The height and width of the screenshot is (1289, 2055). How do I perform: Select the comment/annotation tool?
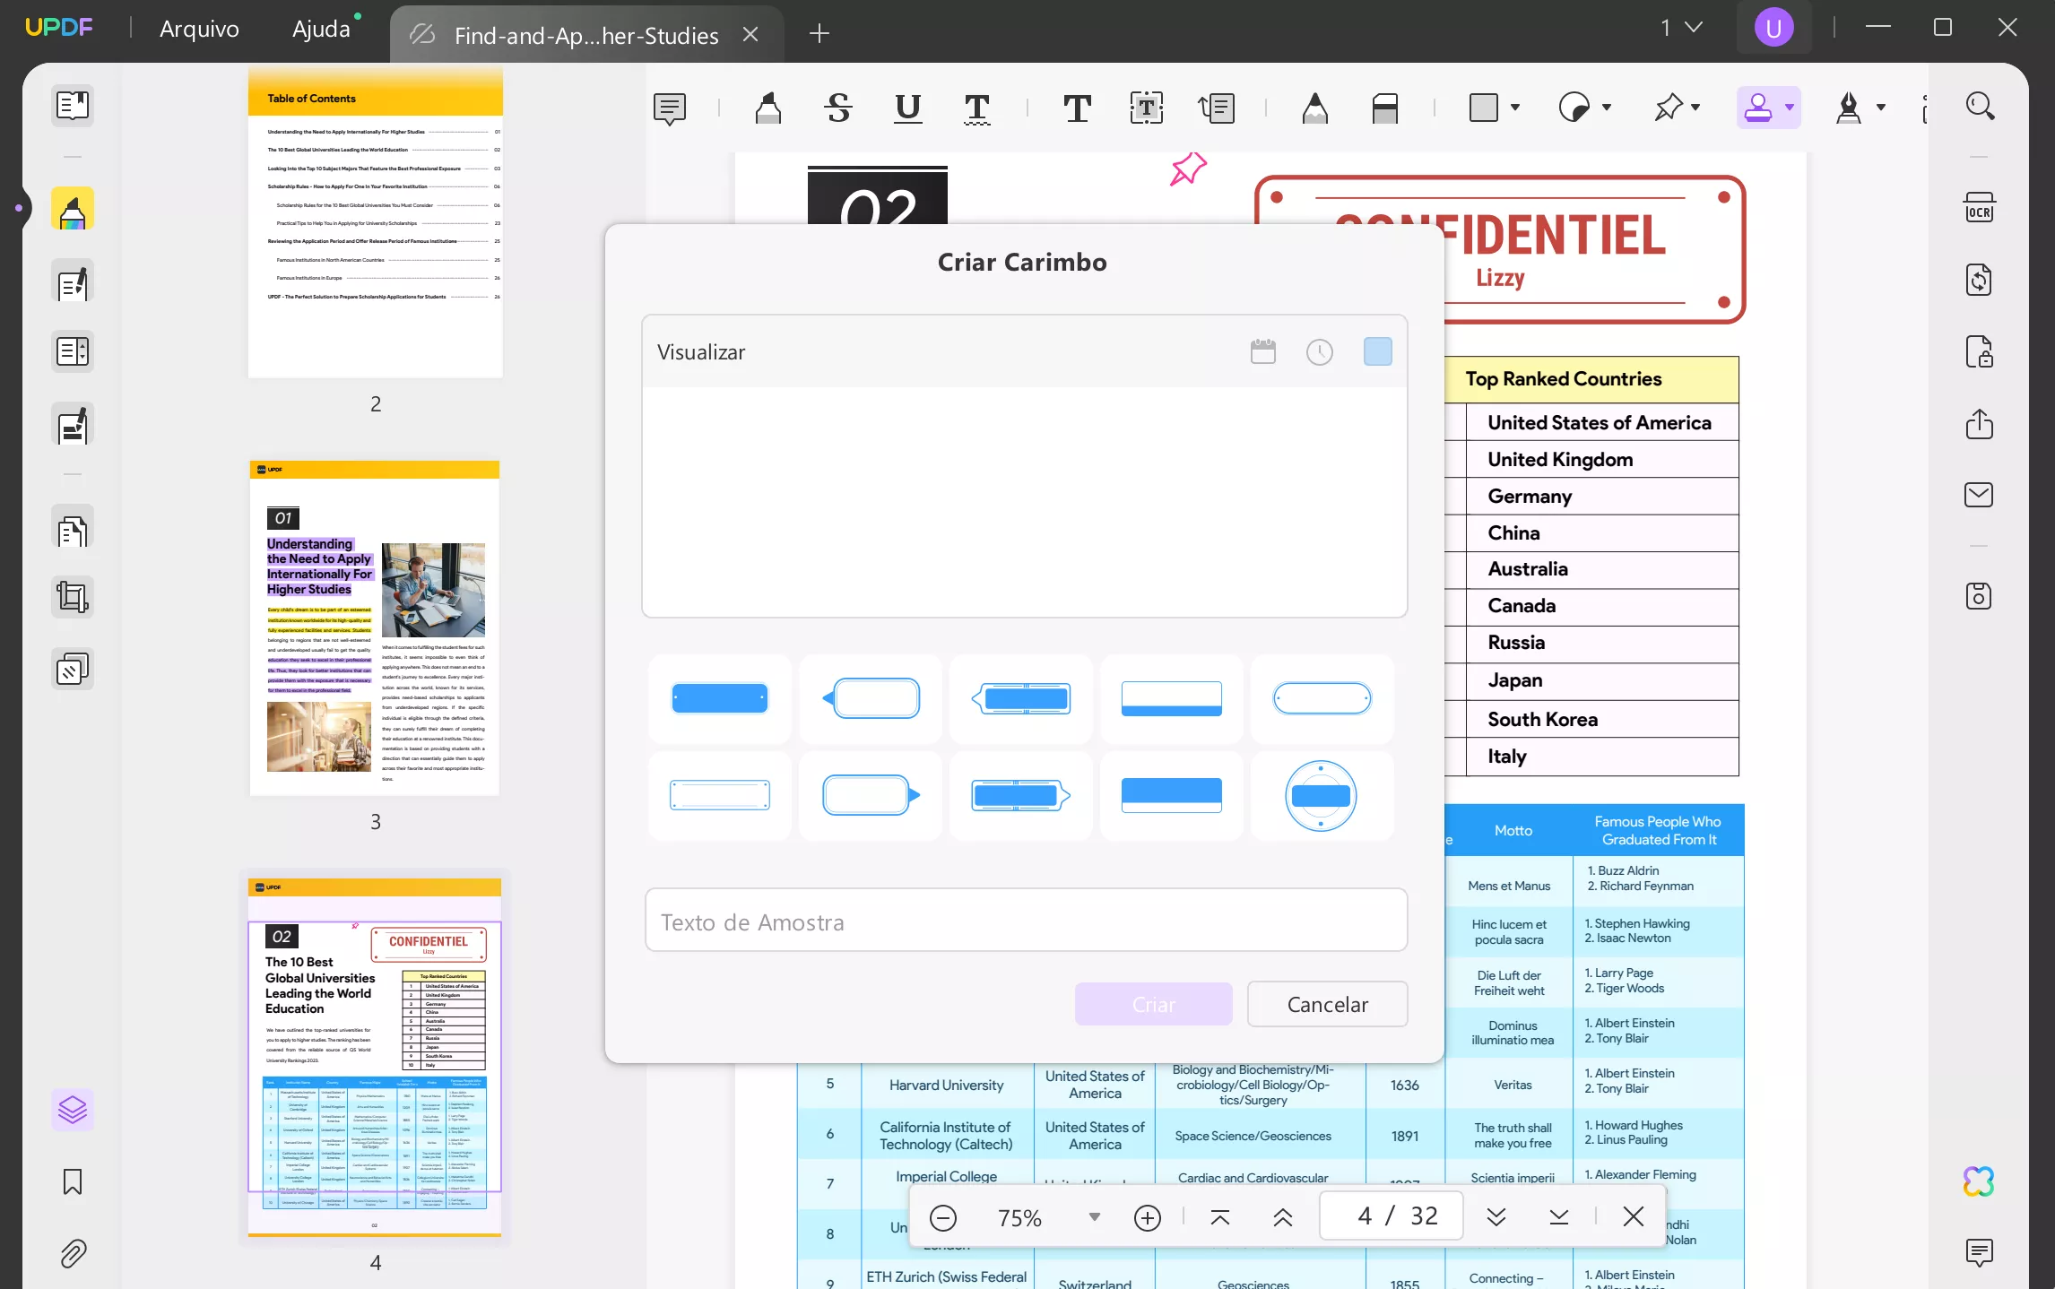(670, 107)
